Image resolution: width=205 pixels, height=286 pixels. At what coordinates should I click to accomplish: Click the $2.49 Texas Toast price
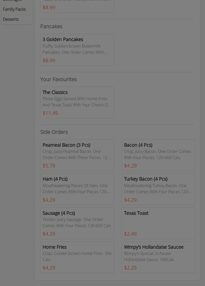130,234
